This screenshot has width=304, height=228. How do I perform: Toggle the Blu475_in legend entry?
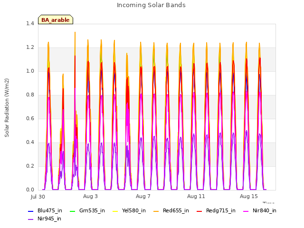[x=45, y=211]
